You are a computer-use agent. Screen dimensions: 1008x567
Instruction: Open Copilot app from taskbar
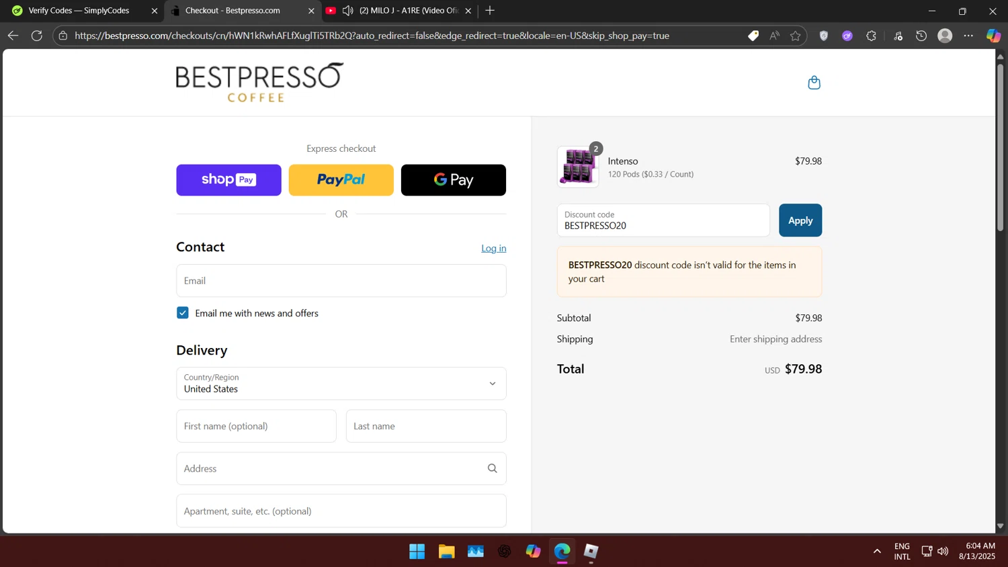pos(534,552)
